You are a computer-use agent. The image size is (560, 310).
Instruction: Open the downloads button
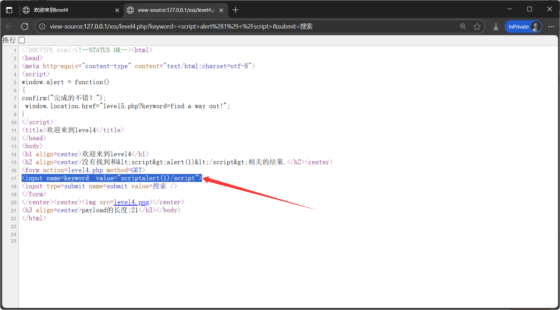[x=496, y=26]
